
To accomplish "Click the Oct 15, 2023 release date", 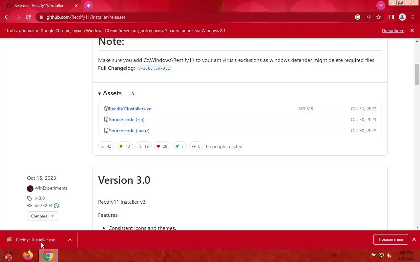I will tap(41, 178).
